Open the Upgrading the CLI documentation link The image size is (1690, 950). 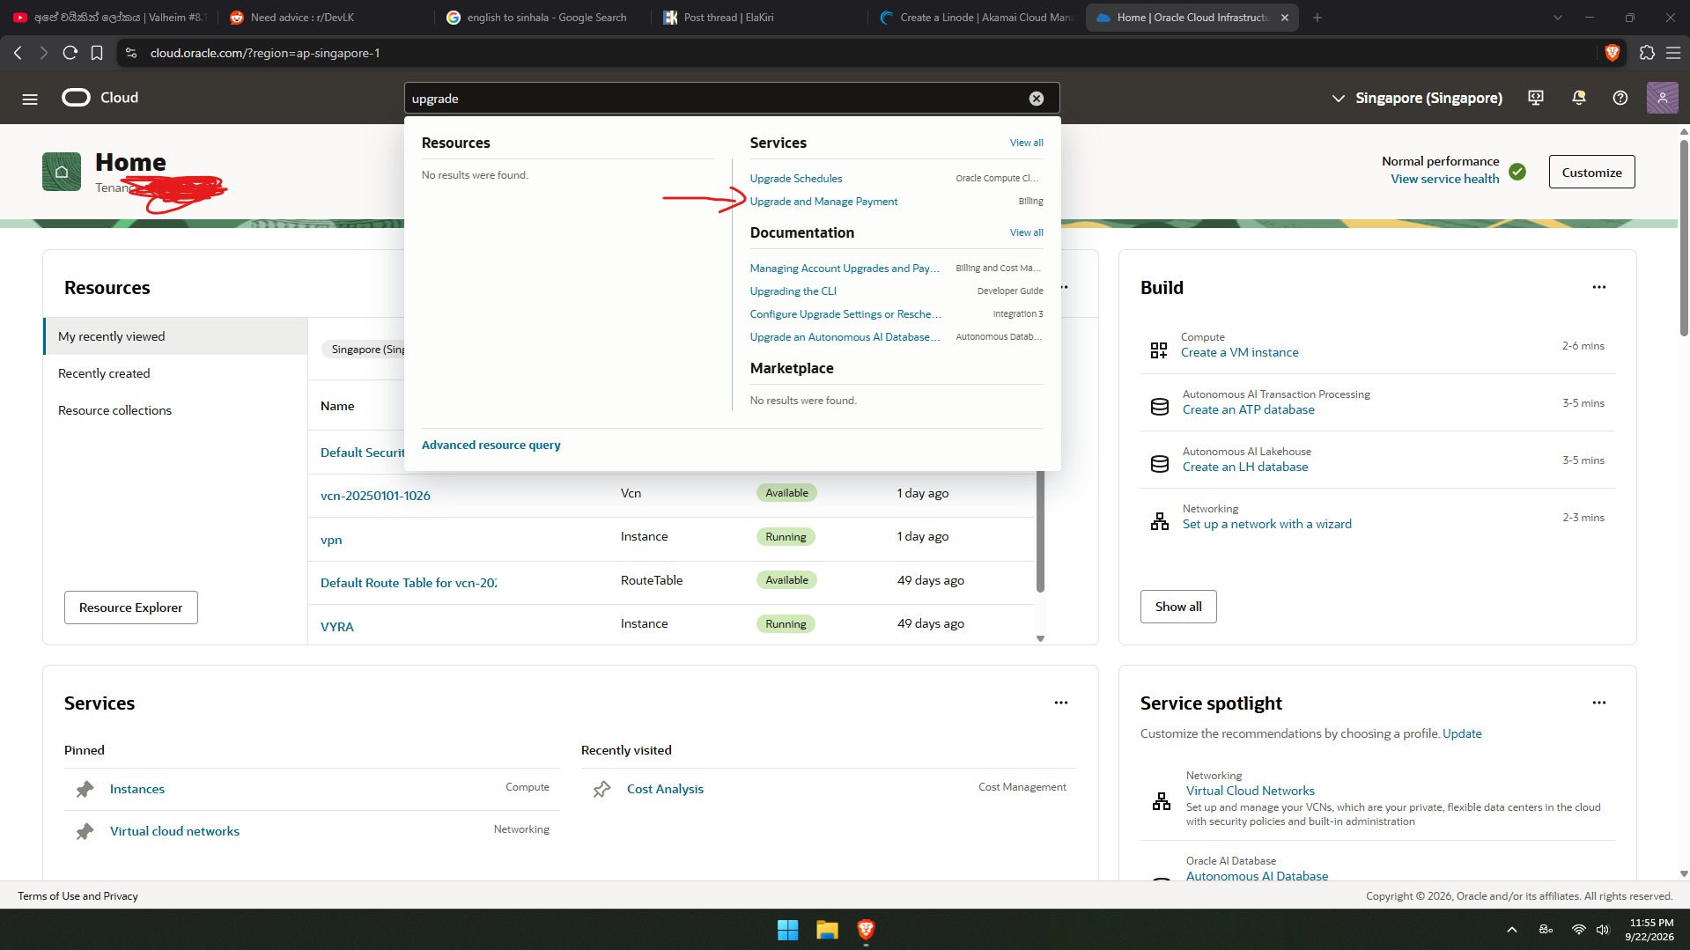click(x=793, y=291)
